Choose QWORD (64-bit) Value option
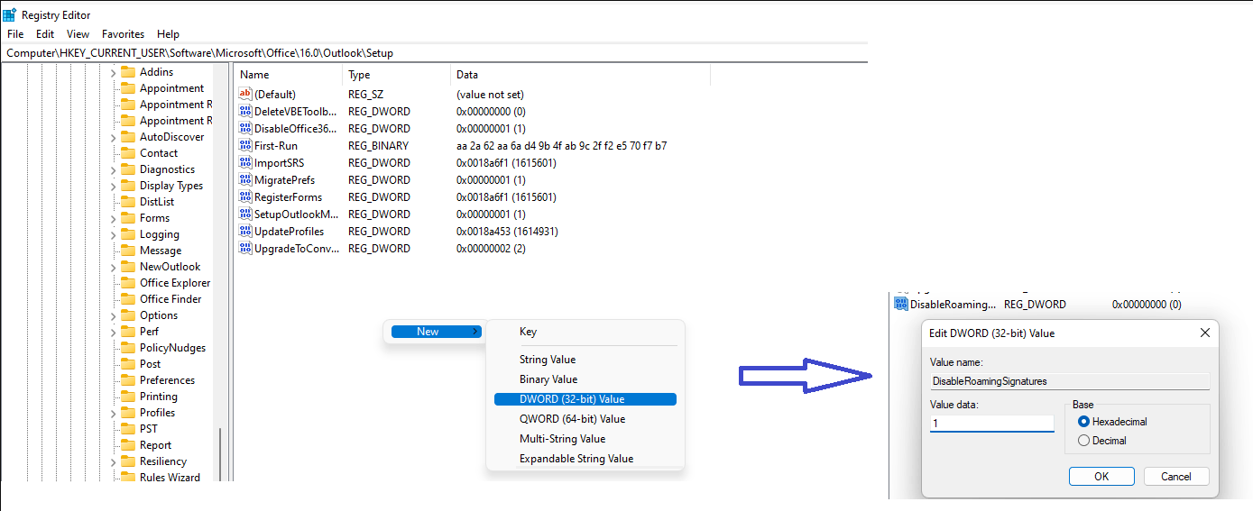1253x511 pixels. (x=585, y=419)
